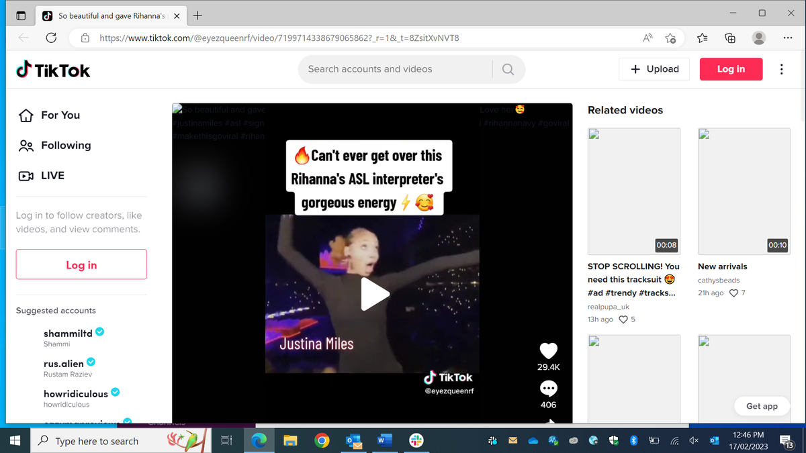
Task: Select the LIVE sidebar icon
Action: (x=24, y=175)
